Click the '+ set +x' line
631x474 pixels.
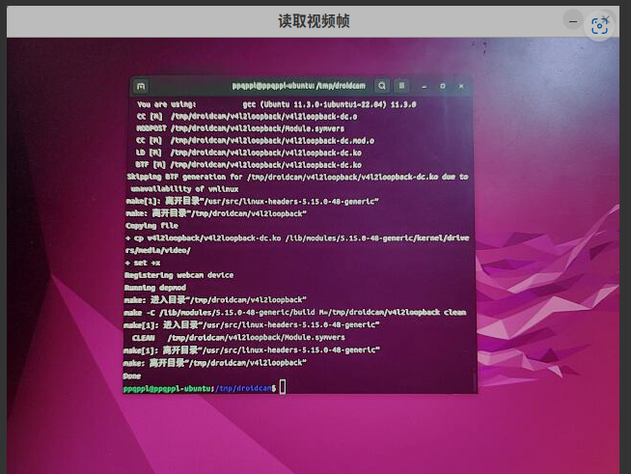(143, 263)
